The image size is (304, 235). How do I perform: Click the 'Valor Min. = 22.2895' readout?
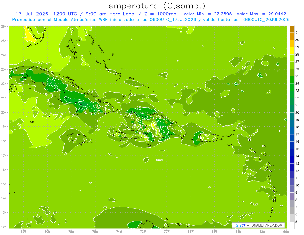point(207,14)
